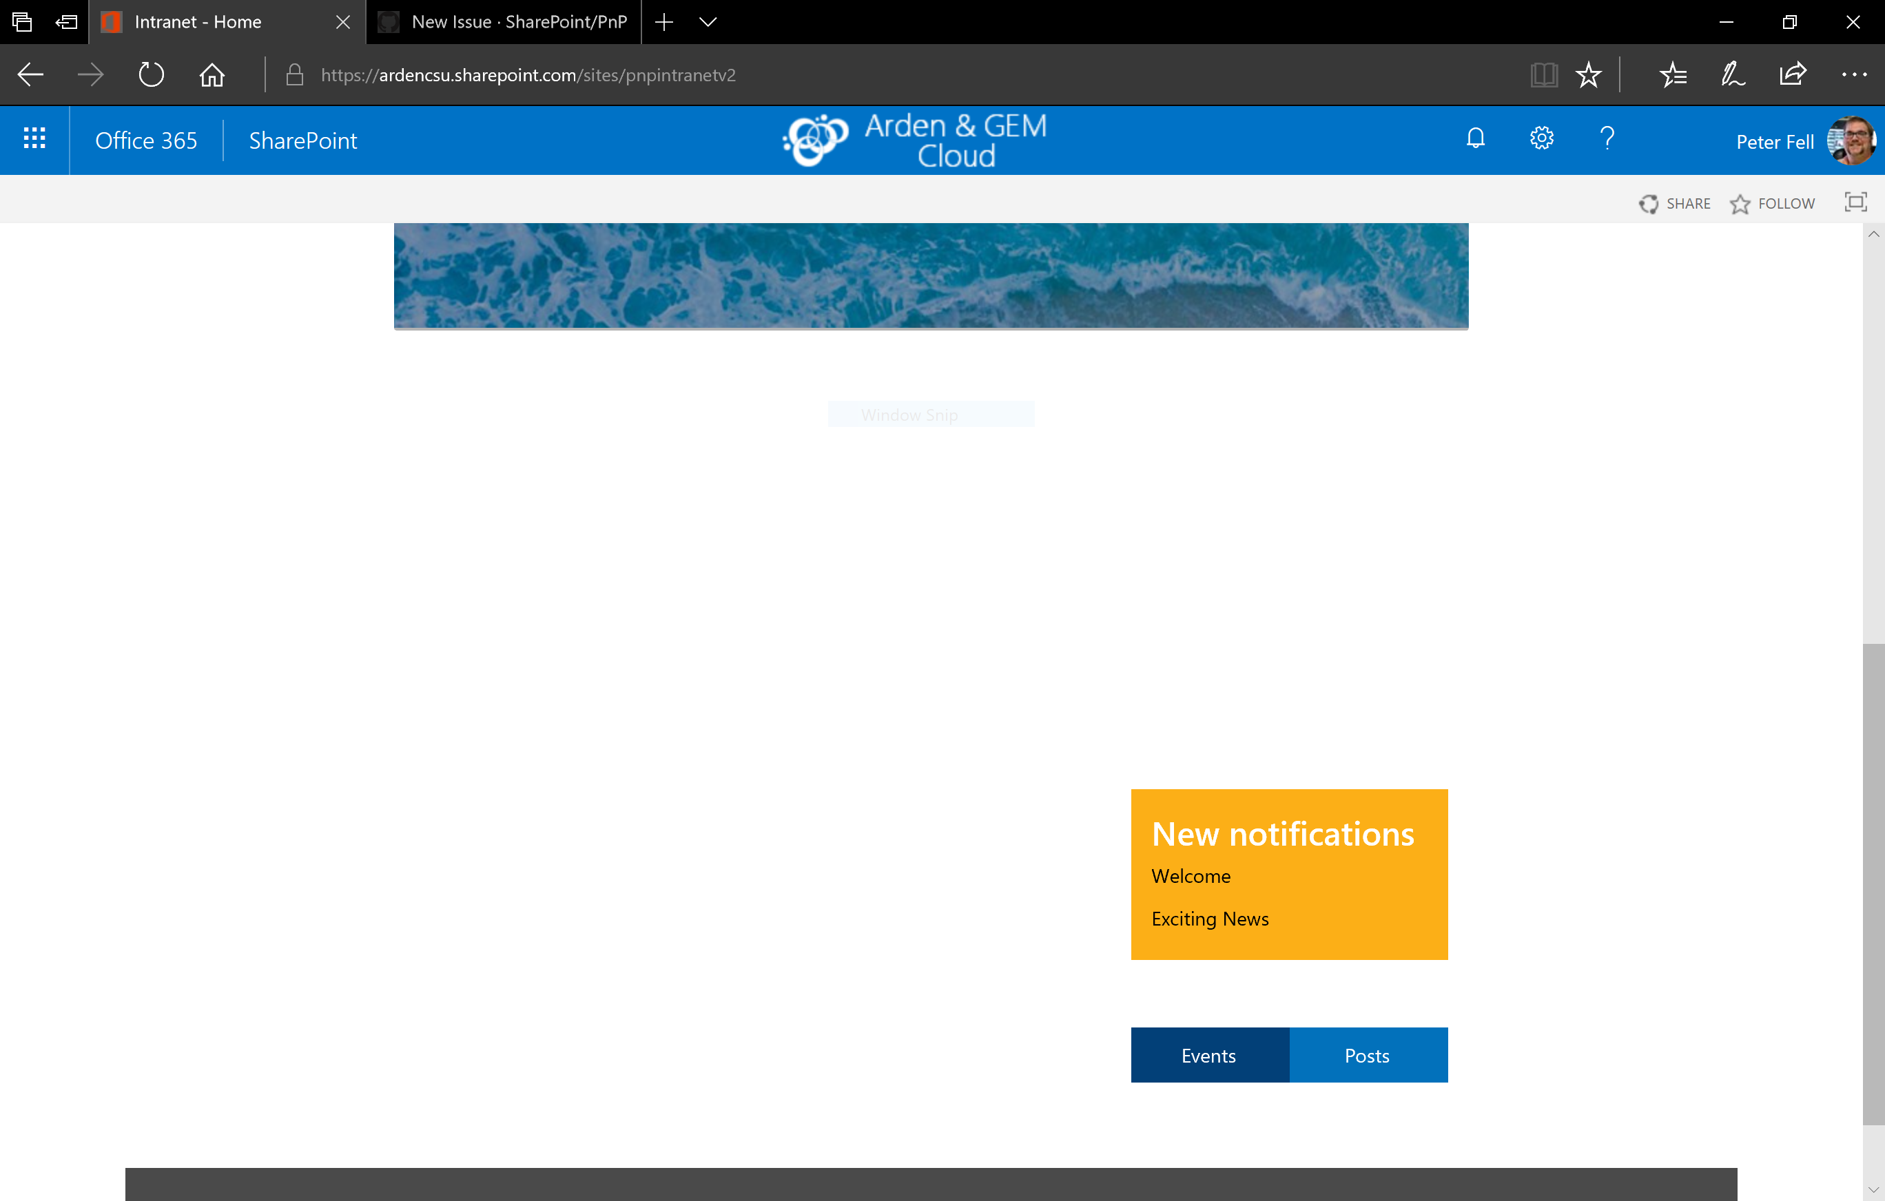
Task: Open the help question mark icon
Action: [x=1607, y=138]
